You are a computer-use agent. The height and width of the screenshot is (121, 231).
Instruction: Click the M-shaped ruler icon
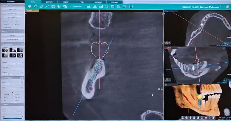[x=101, y=6]
